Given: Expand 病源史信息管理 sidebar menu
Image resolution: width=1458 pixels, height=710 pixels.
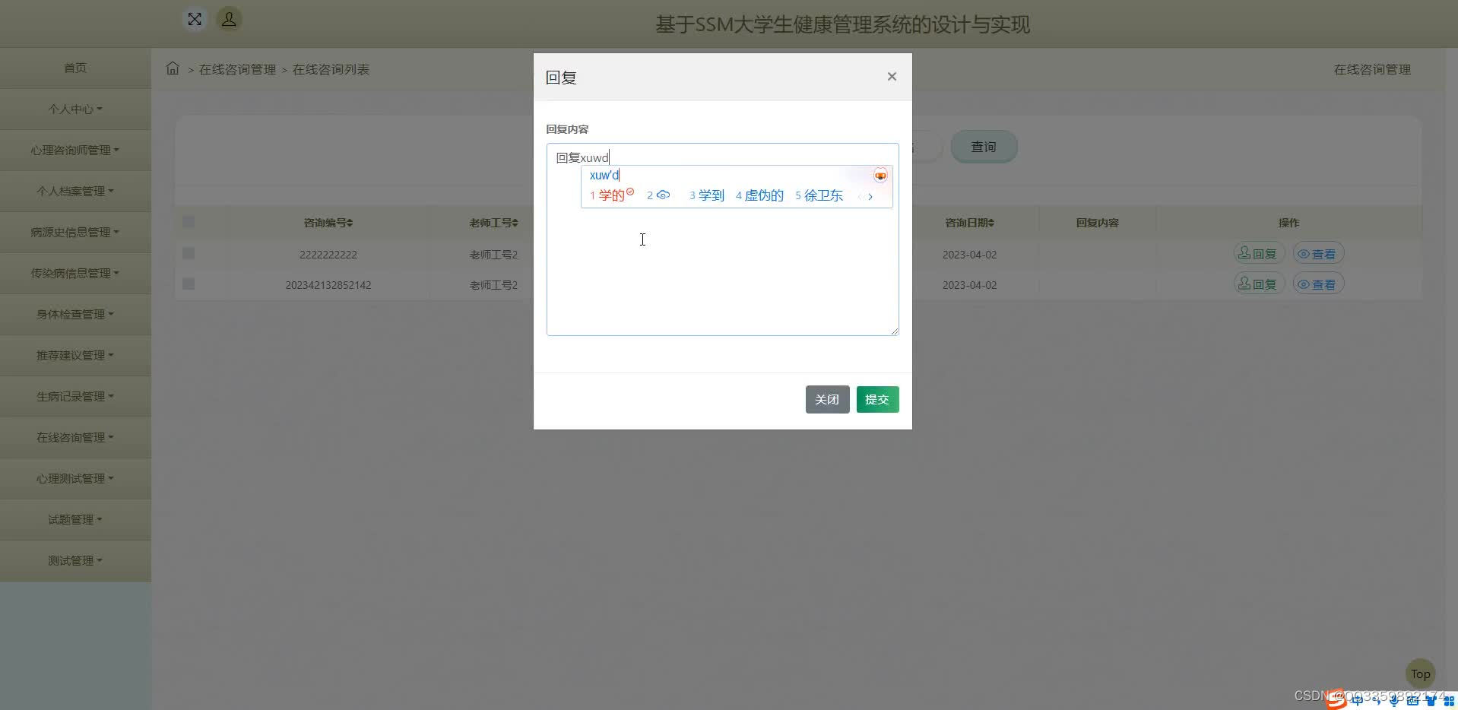Looking at the screenshot, I should (75, 233).
